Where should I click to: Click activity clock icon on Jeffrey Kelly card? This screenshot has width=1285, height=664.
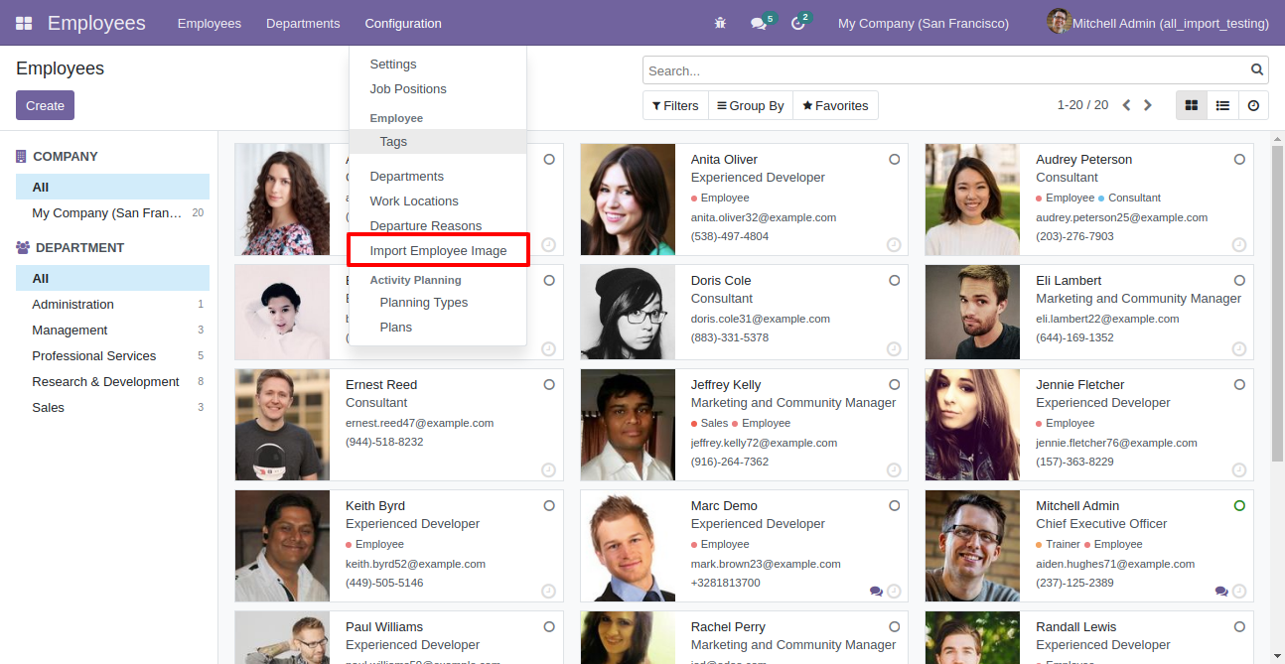point(894,469)
